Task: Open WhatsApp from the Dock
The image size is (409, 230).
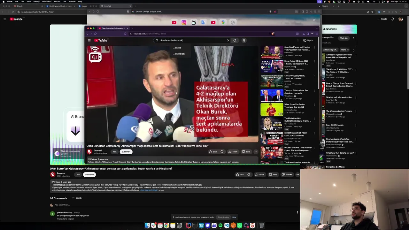Action: pos(239,226)
